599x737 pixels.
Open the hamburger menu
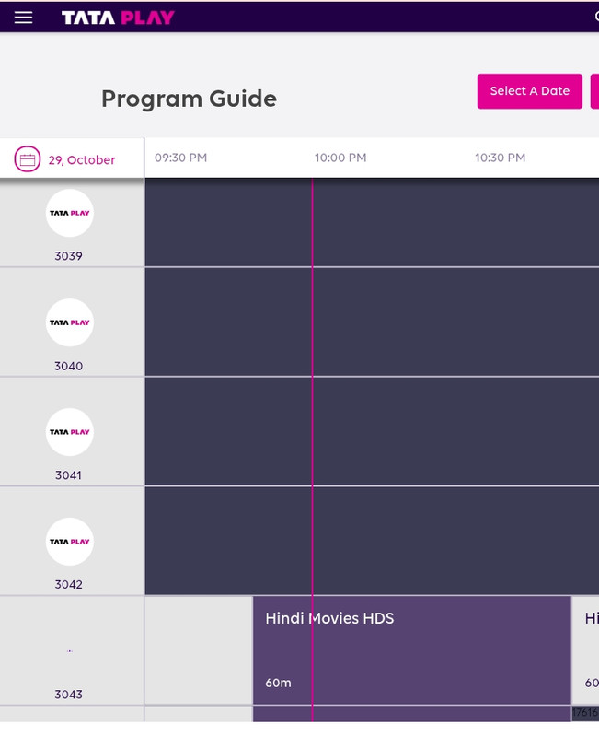click(x=23, y=18)
